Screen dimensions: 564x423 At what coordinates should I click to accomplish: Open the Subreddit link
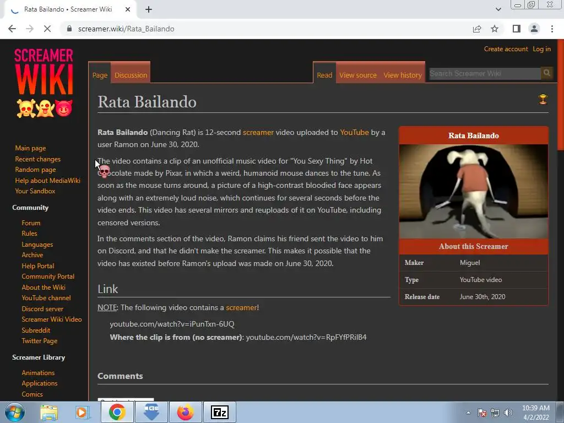[36, 330]
